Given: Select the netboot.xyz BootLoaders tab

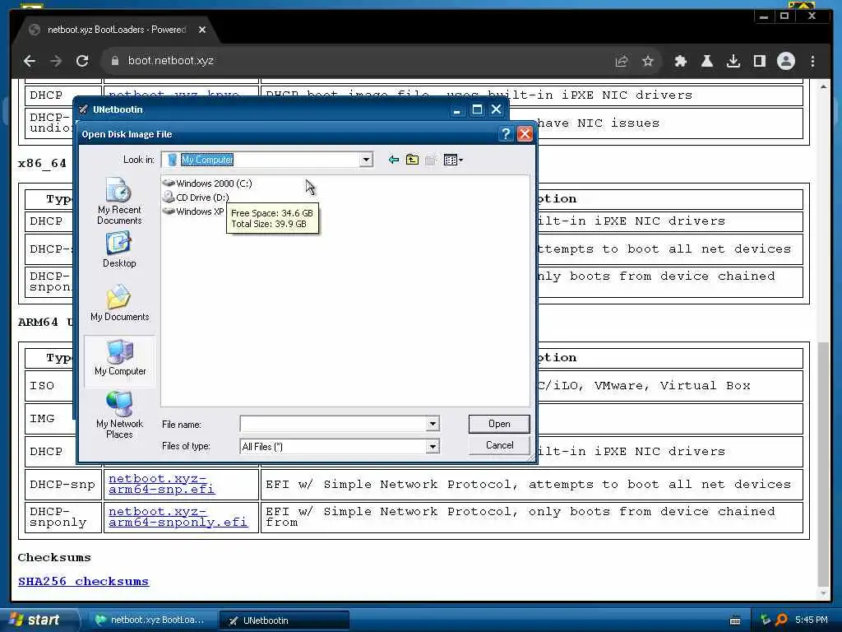Looking at the screenshot, I should pos(116,30).
